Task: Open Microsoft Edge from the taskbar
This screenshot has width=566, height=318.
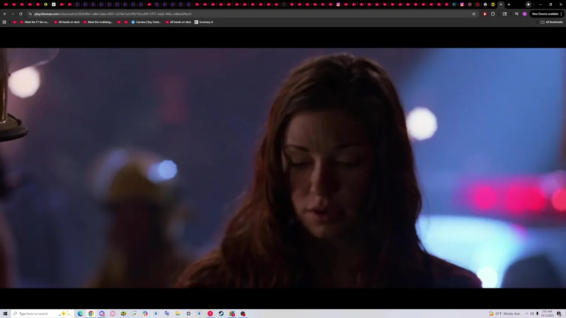Action: [x=80, y=314]
